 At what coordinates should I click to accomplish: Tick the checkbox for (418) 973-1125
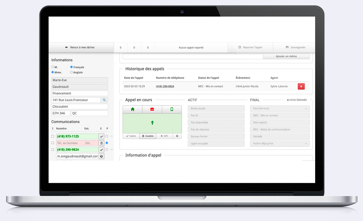53,136
